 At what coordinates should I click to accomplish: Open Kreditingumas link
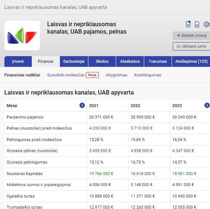[148, 75]
